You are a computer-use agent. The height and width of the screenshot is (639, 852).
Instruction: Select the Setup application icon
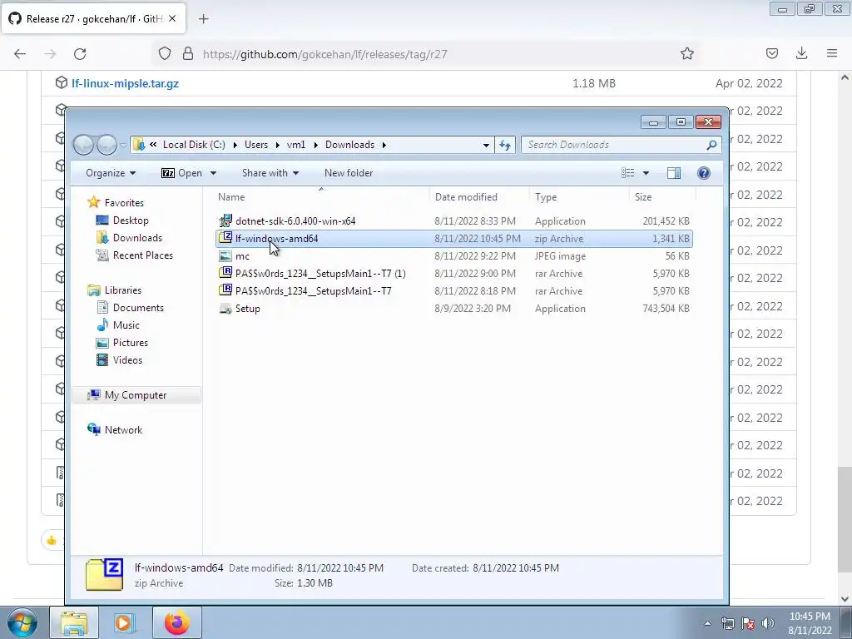pos(225,308)
